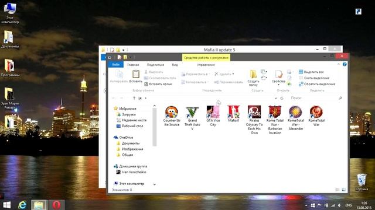375x210 pixels.
Task: Switch to Поделиться ribbon tab
Action: tap(155, 65)
